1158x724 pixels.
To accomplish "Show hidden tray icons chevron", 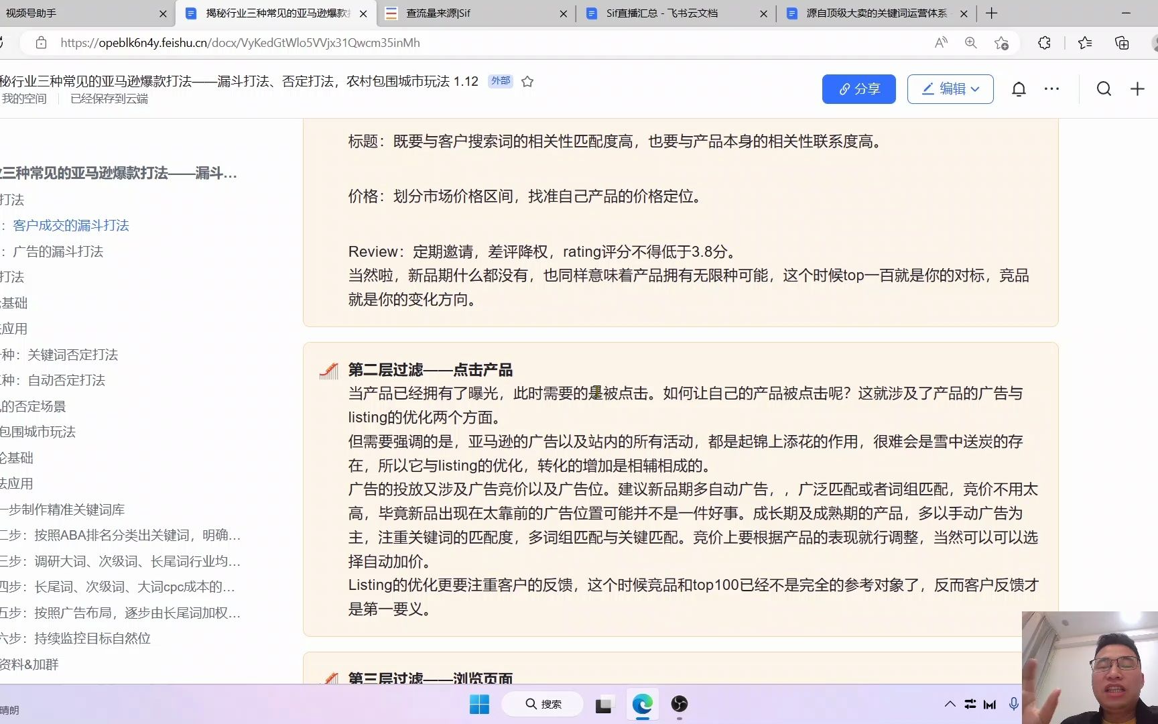I will pos(950,704).
